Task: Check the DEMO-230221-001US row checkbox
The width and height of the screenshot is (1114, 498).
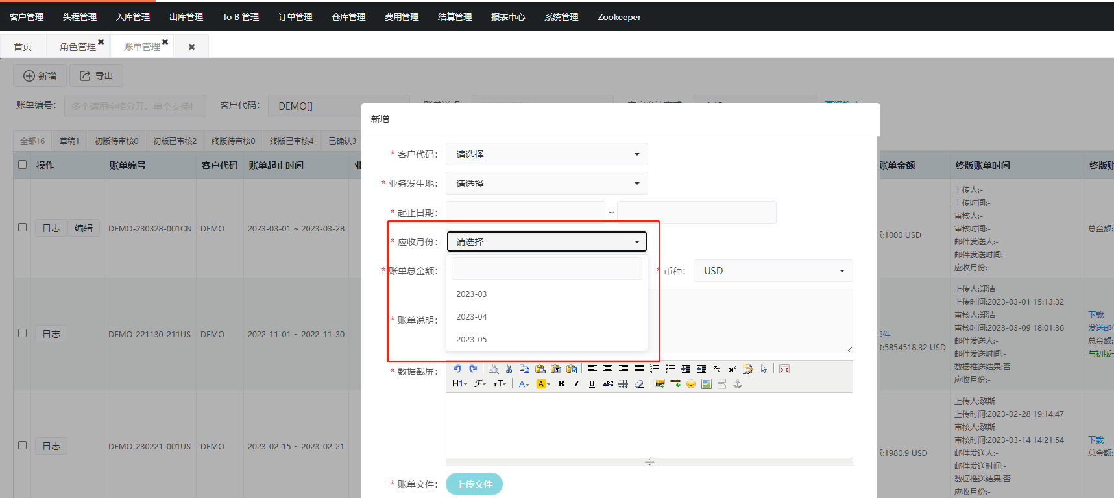Action: (23, 445)
